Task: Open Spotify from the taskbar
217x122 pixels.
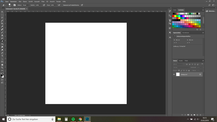Action: tap(73, 119)
